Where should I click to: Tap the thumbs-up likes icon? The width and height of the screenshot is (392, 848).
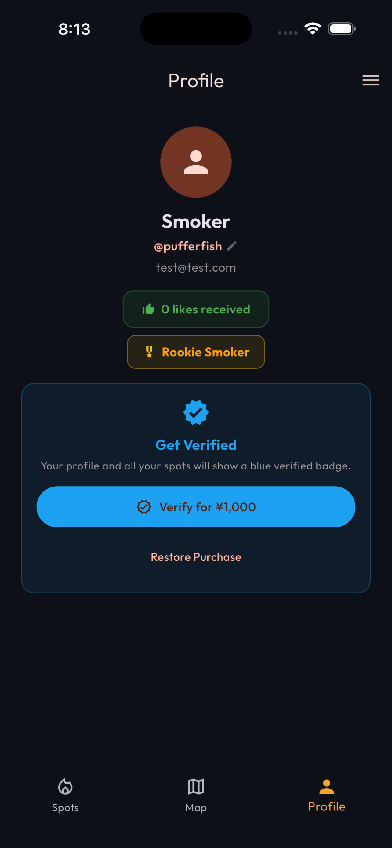(x=148, y=309)
